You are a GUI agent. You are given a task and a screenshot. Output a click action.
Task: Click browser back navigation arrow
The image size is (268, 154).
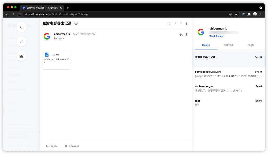[7, 14]
